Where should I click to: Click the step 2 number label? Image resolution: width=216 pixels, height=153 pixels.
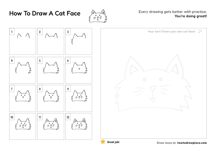coord(40,31)
